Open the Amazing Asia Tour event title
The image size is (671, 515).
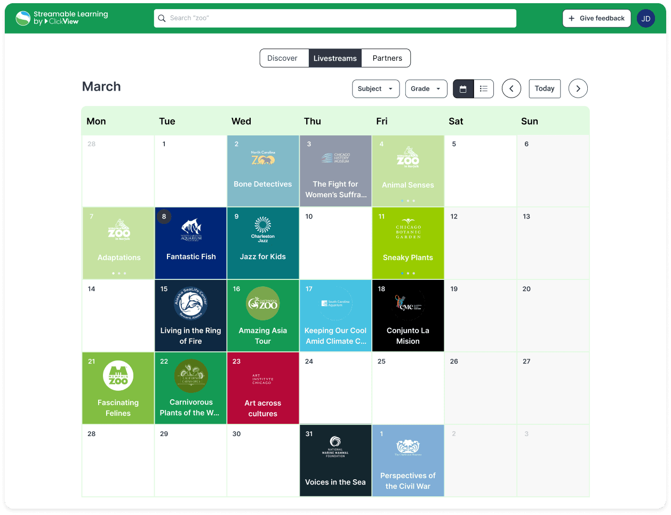click(263, 336)
